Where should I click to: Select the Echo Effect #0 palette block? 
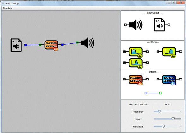[169, 80]
